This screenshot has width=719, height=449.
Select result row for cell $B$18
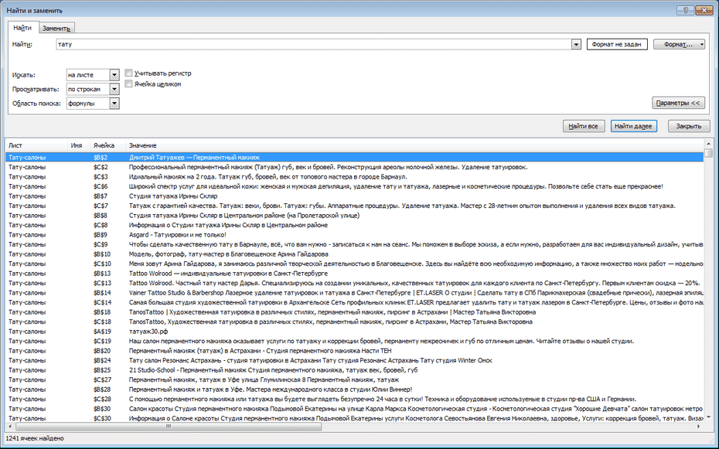point(354,312)
